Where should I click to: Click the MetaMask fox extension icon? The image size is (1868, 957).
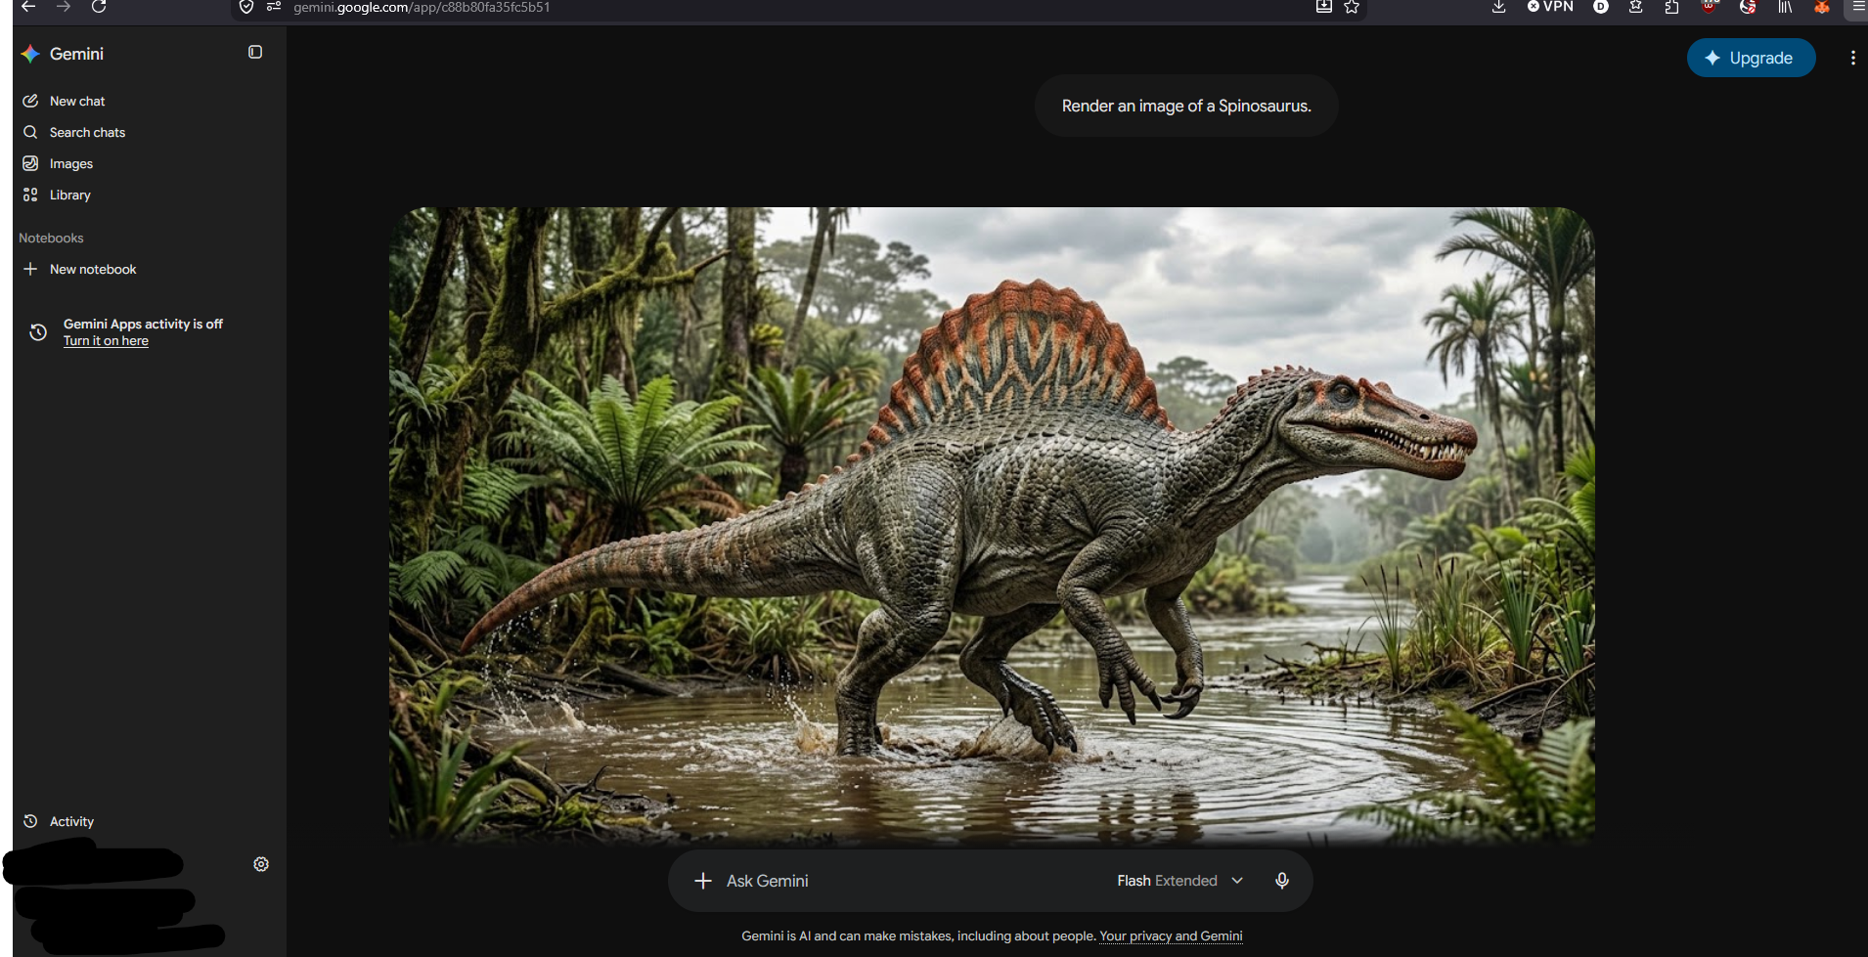(x=1821, y=7)
